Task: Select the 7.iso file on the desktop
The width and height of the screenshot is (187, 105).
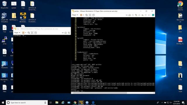Action: coord(5,29)
